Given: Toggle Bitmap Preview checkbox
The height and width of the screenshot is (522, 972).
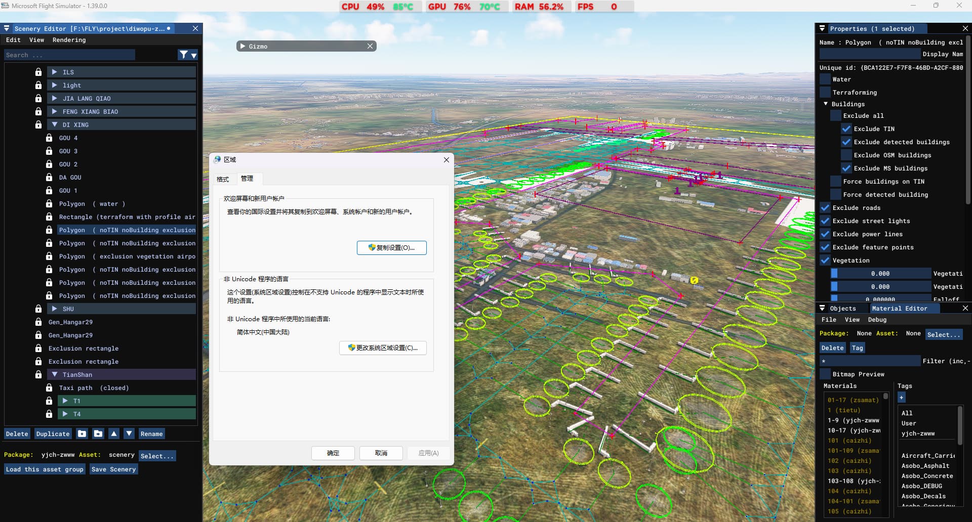Looking at the screenshot, I should pyautogui.click(x=825, y=374).
